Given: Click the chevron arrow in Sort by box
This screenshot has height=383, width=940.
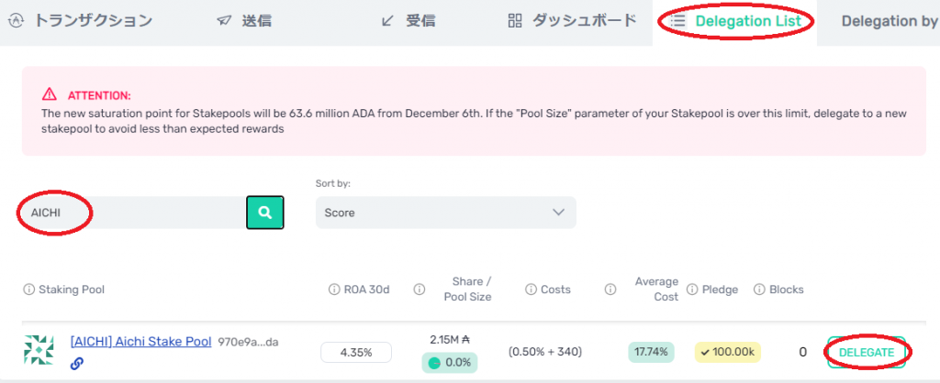Looking at the screenshot, I should [x=558, y=213].
